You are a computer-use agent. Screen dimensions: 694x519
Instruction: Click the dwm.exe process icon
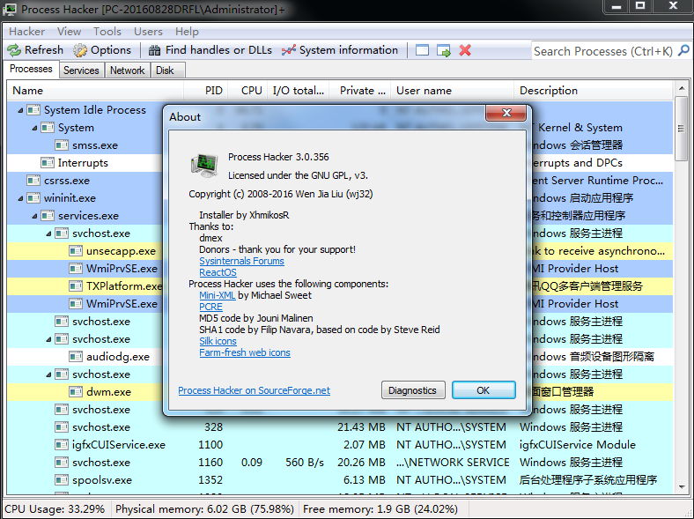76,392
